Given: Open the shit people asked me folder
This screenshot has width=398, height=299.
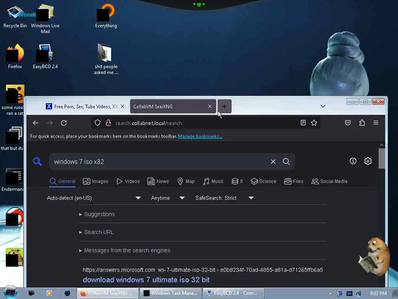Looking at the screenshot, I should click(x=106, y=59).
